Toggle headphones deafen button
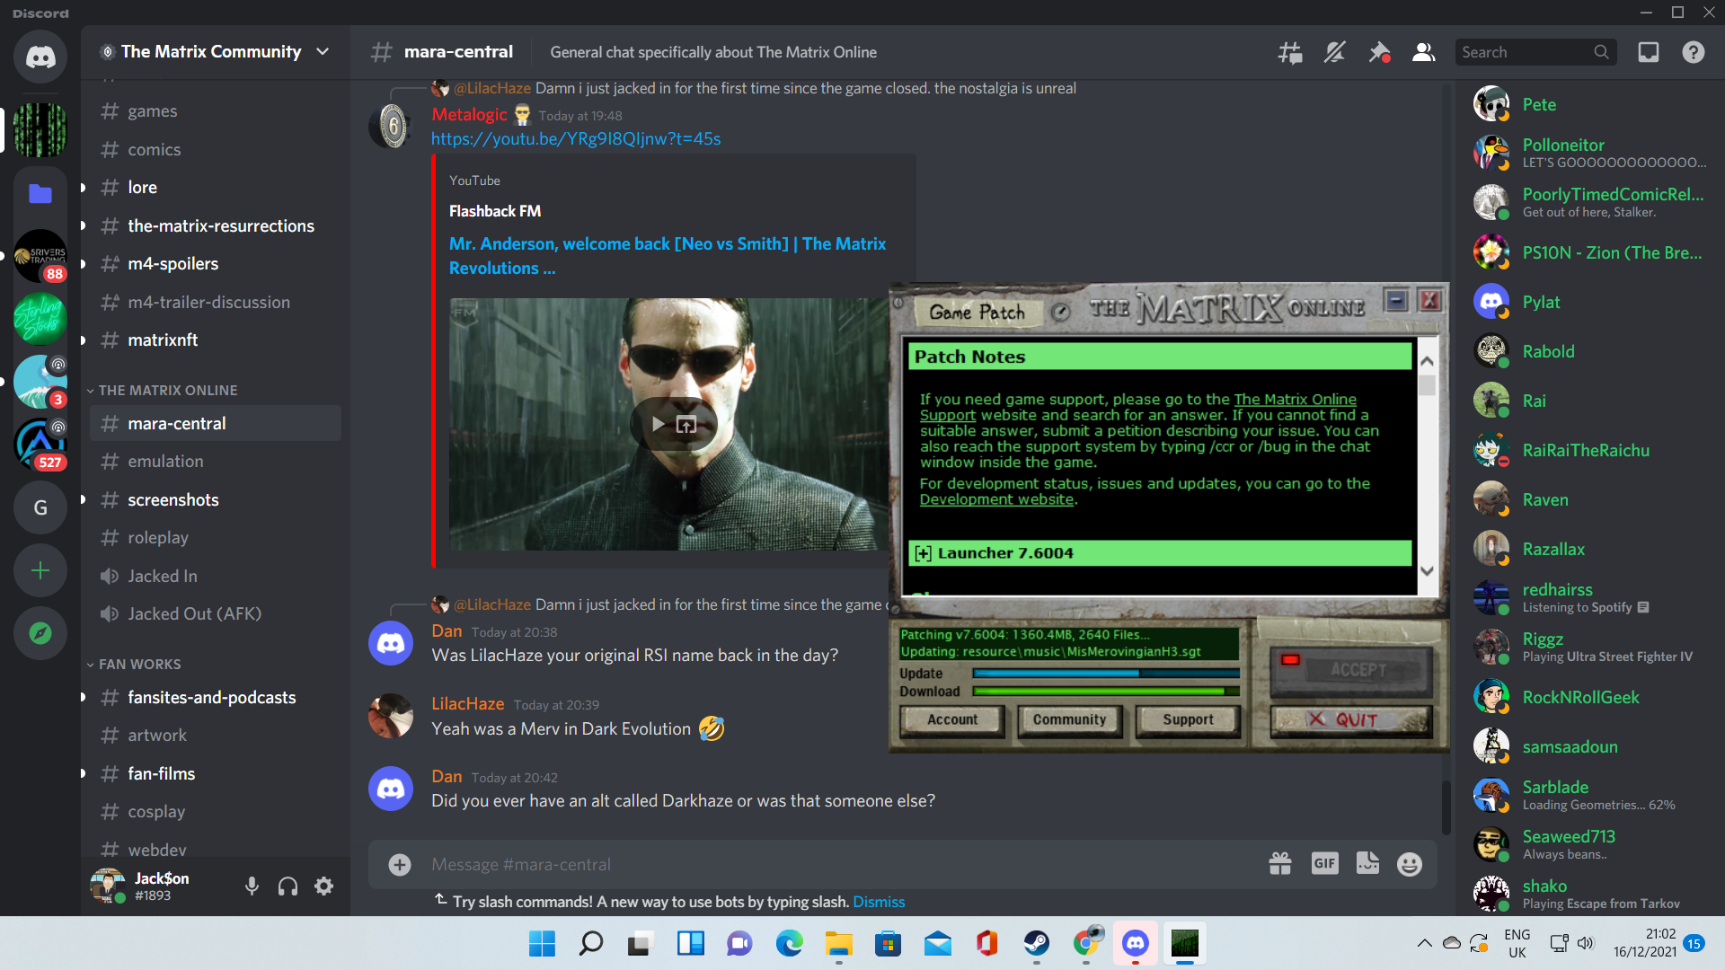1725x970 pixels. (x=287, y=886)
